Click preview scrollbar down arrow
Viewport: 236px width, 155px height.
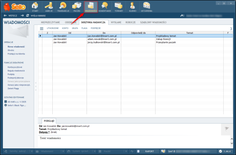click(232, 144)
